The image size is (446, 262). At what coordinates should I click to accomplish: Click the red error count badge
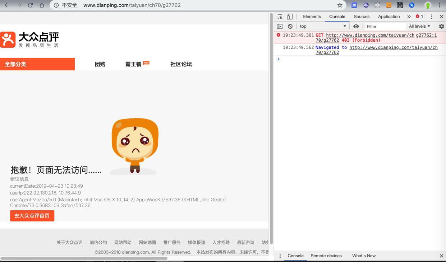pos(419,17)
